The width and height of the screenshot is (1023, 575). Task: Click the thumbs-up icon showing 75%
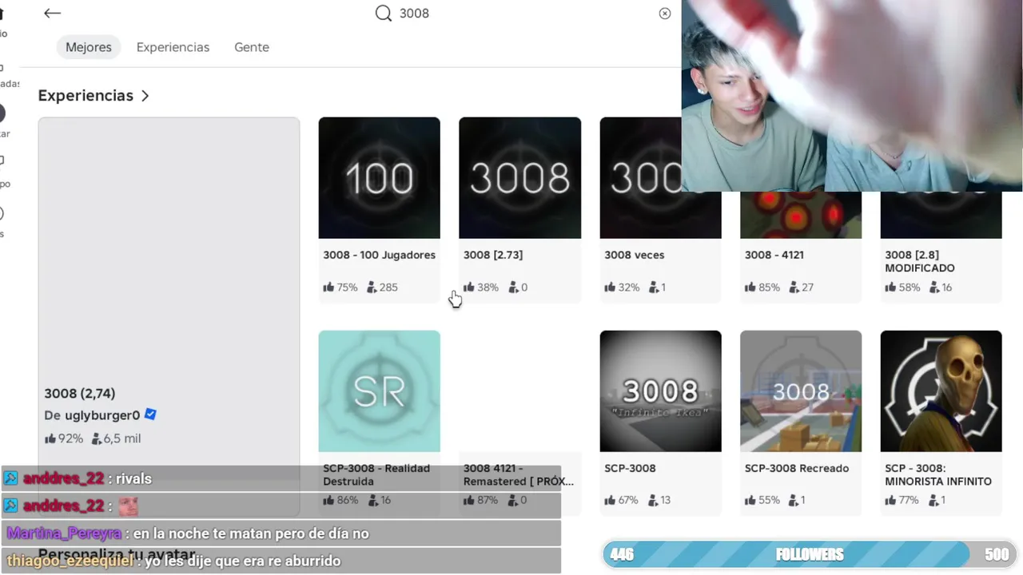click(328, 287)
